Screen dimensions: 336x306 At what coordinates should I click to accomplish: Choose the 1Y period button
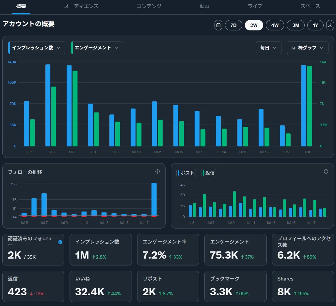click(x=315, y=25)
